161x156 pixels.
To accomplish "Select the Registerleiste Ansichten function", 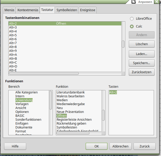I will [74, 119].
